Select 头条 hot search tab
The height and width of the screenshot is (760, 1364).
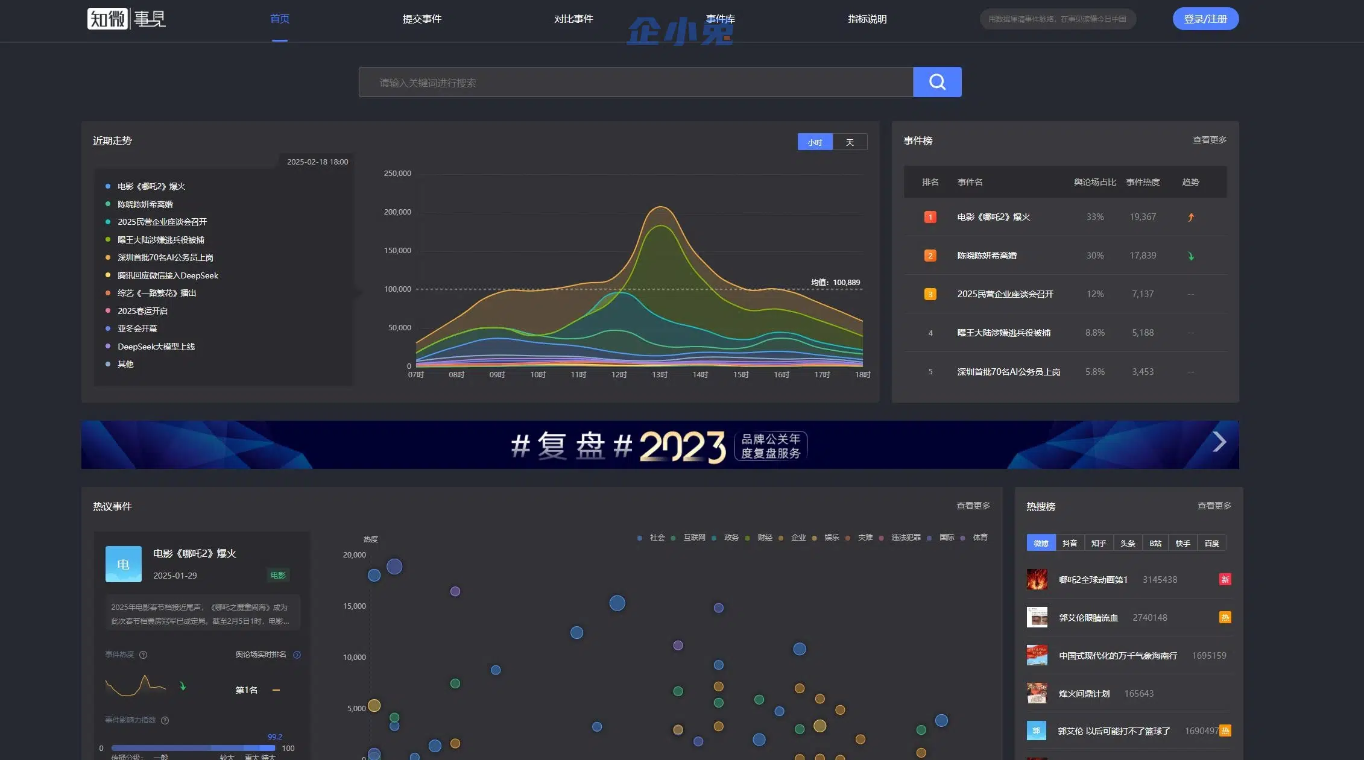pyautogui.click(x=1128, y=543)
